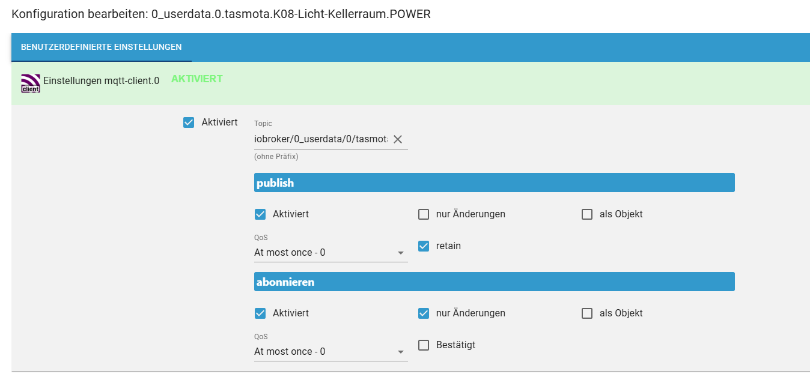Uncheck abonnieren nur Änderungen checkbox

(424, 313)
